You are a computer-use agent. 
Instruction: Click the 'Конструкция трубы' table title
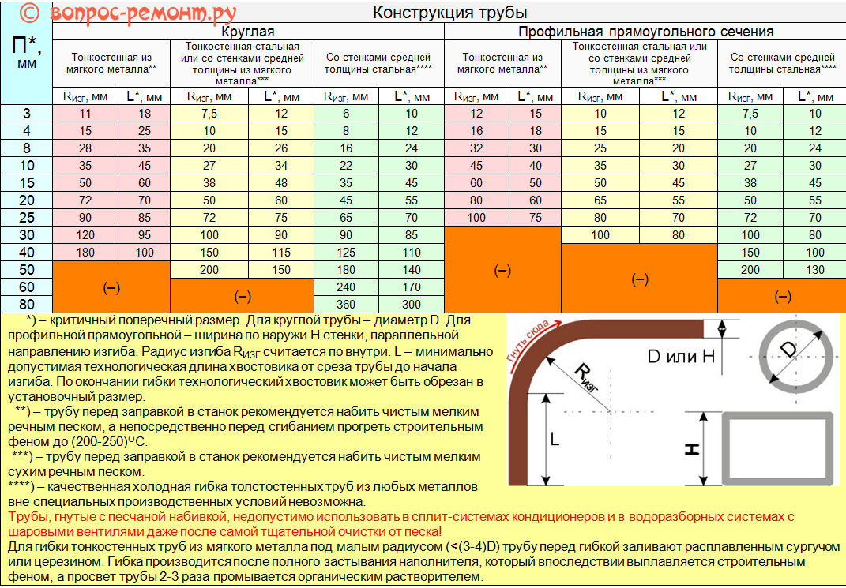tap(449, 12)
